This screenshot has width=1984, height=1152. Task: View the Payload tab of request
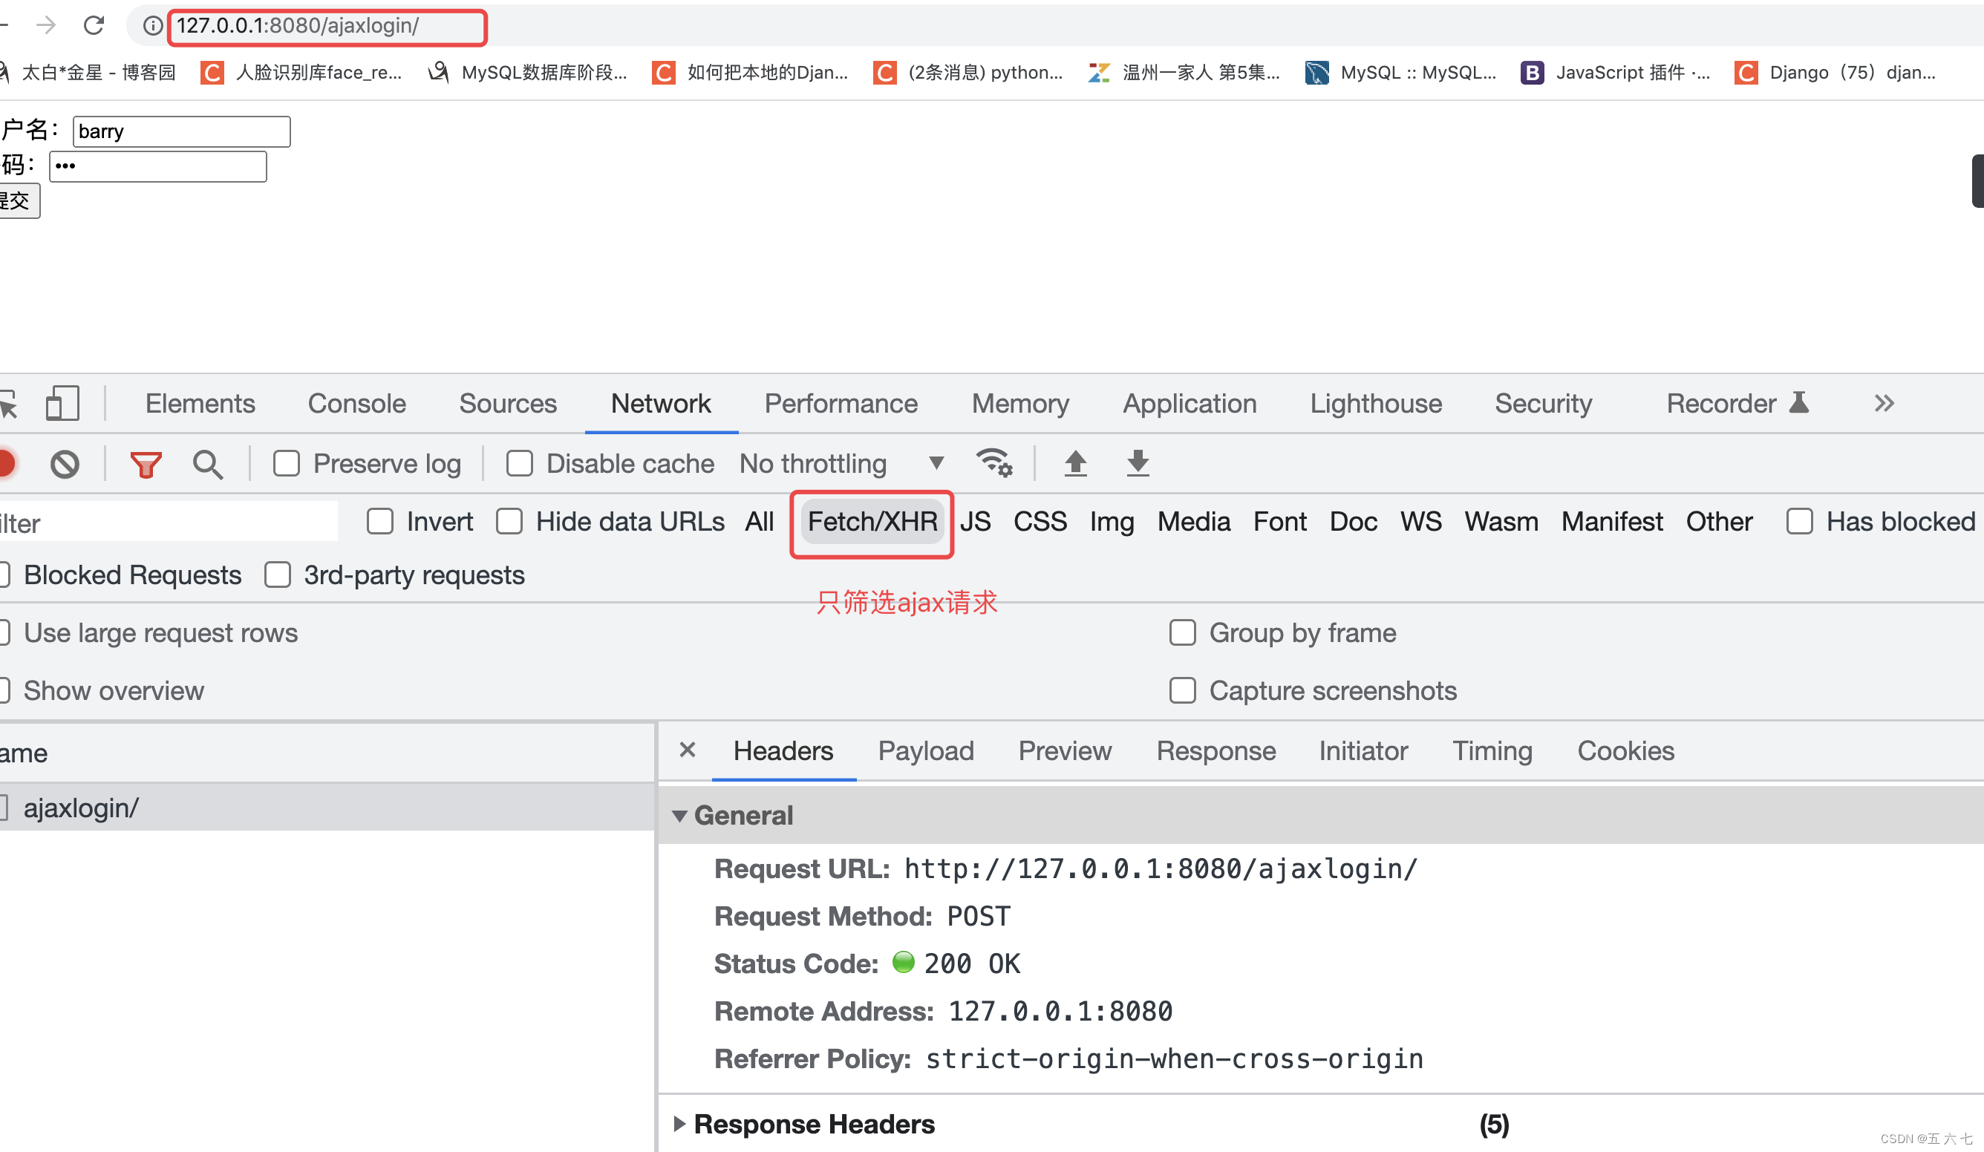(x=926, y=750)
